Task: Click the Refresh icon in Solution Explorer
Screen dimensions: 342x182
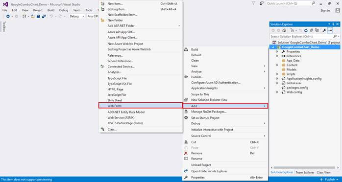Action: tap(306, 30)
